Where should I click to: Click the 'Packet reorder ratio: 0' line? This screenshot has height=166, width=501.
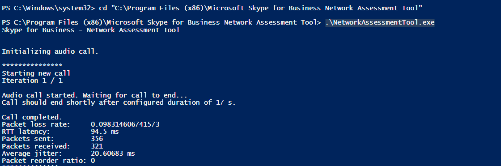48,161
